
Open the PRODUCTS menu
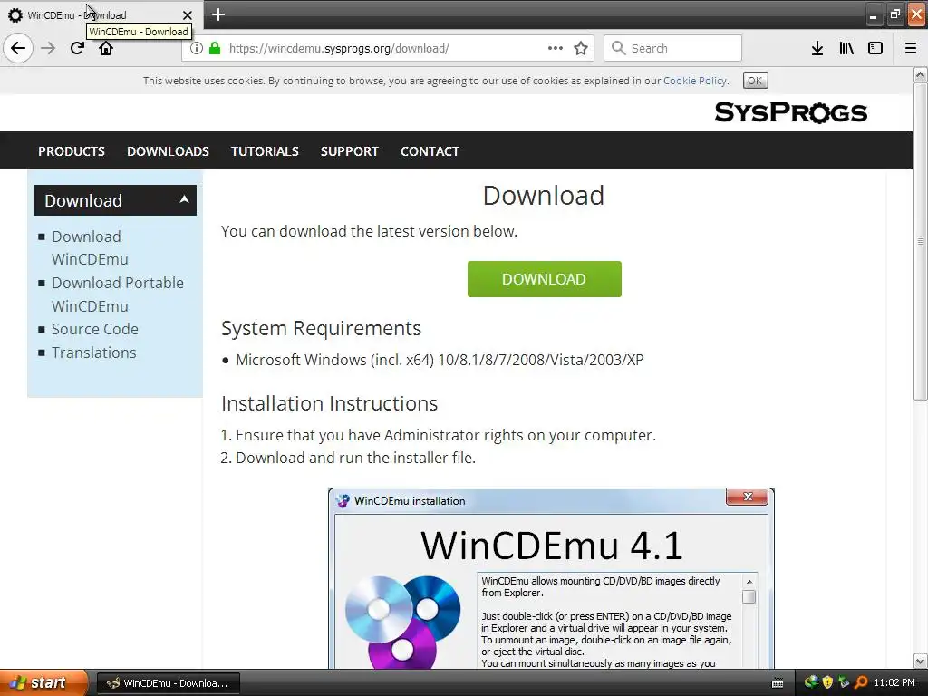coord(72,151)
